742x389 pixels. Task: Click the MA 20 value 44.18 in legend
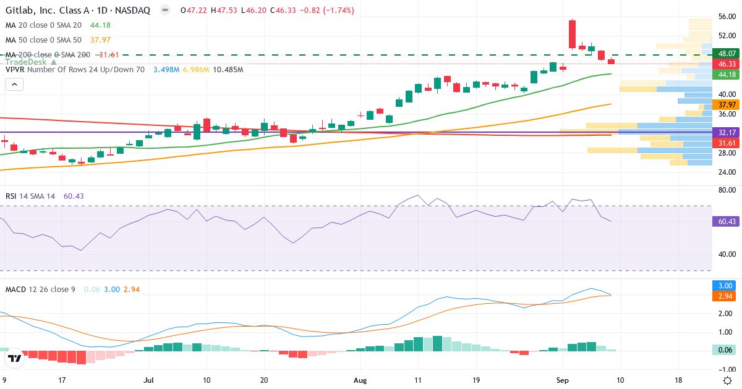(x=100, y=25)
